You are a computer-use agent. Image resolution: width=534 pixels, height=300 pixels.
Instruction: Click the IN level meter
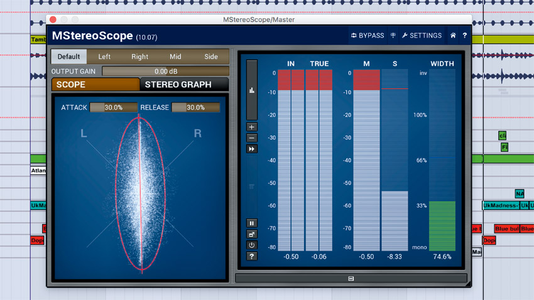tap(291, 160)
